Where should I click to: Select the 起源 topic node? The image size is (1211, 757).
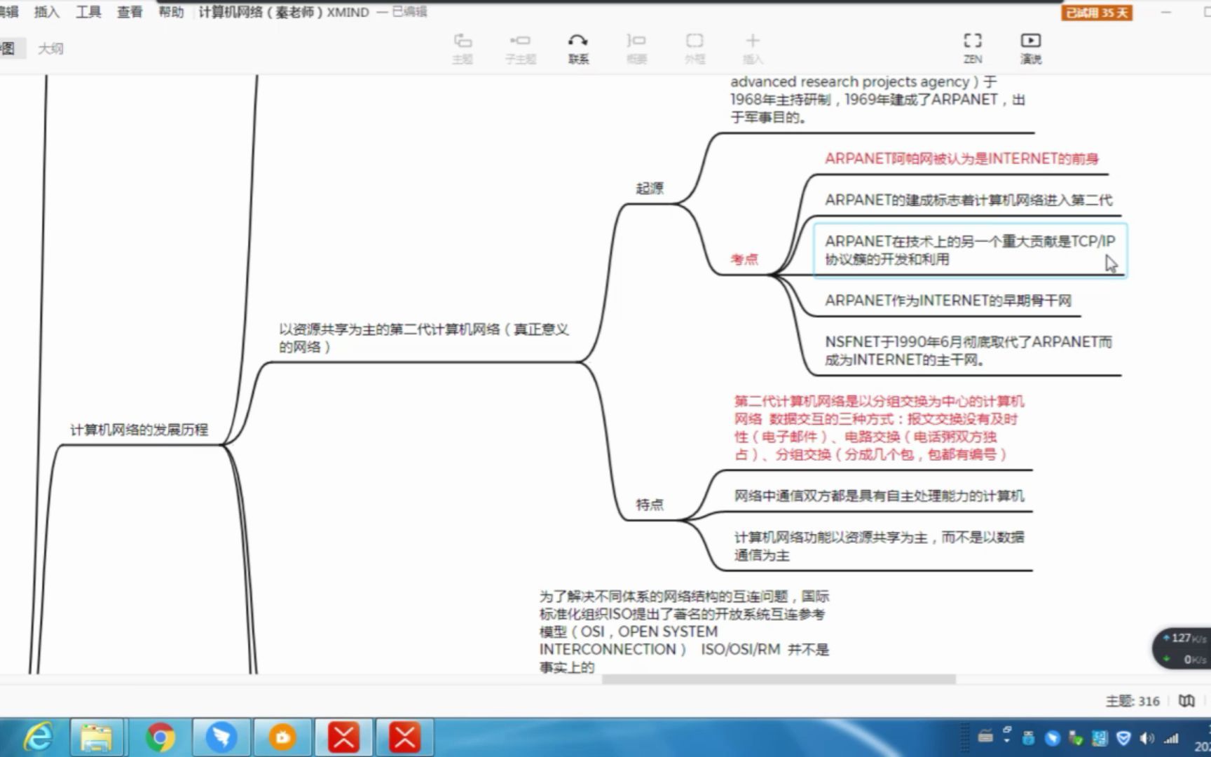coord(650,188)
